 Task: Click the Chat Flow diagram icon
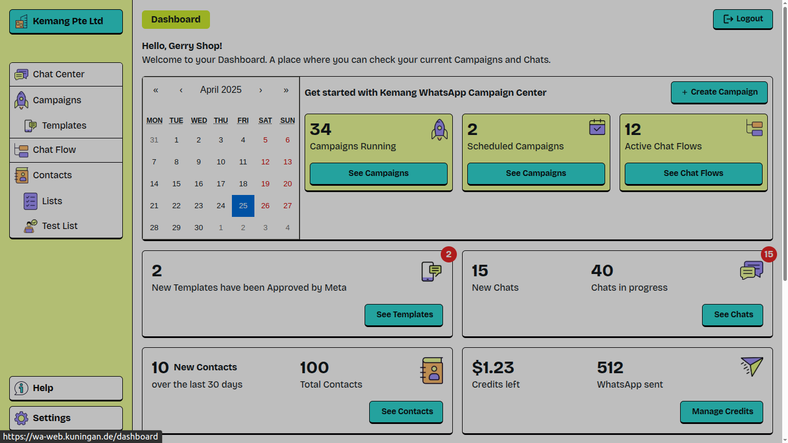pos(21,150)
